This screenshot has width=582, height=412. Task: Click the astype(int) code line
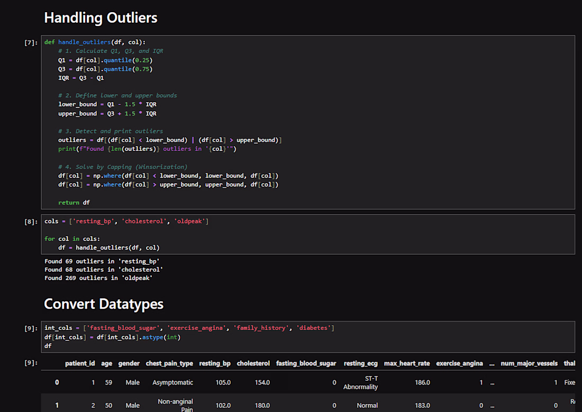pyautogui.click(x=113, y=337)
